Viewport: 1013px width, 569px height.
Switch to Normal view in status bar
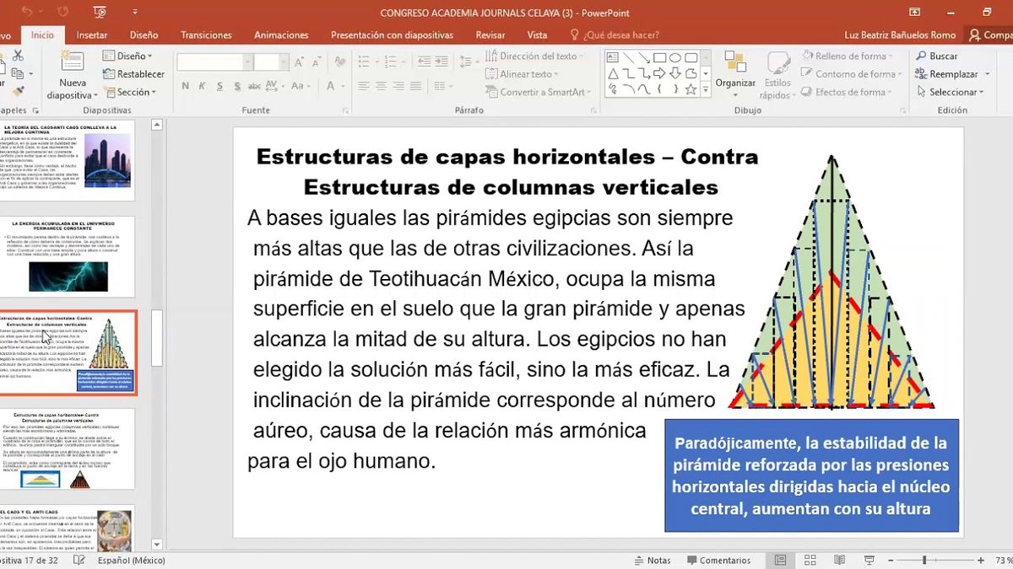click(781, 560)
